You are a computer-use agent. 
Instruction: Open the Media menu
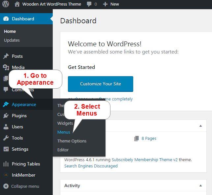(x=18, y=67)
